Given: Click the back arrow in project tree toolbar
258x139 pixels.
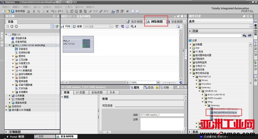Looking at the screenshot, I should point(12,26).
